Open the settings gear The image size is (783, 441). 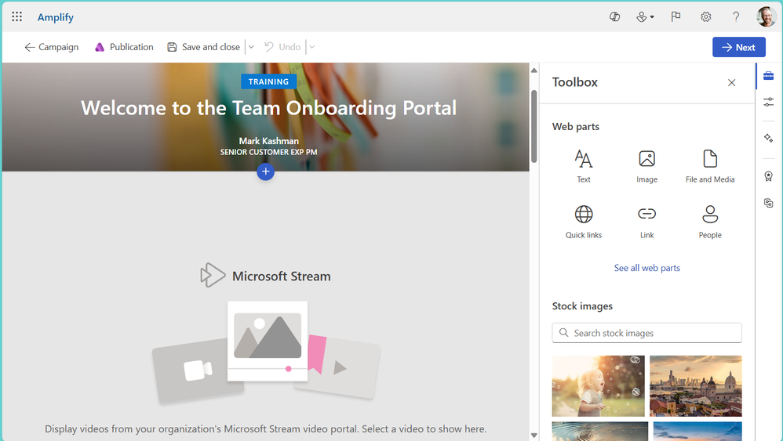pos(705,17)
